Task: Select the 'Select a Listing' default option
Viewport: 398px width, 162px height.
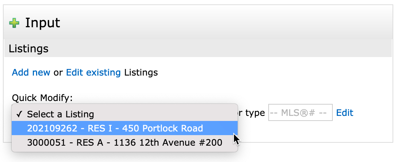Action: (x=61, y=114)
